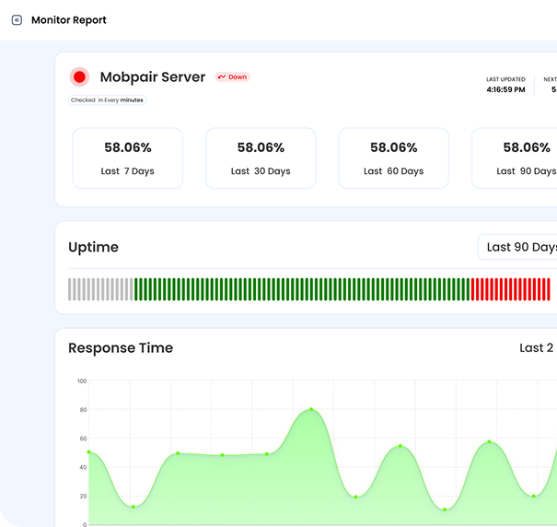
Task: Click the grey no-data segment of uptime bar
Action: (100, 289)
